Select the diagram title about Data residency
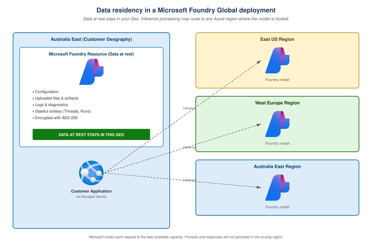Screen dimensions: 372x248 tap(186, 10)
